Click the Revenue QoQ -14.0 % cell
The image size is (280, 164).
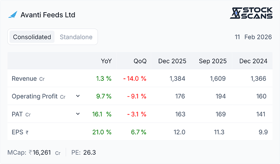coord(135,79)
